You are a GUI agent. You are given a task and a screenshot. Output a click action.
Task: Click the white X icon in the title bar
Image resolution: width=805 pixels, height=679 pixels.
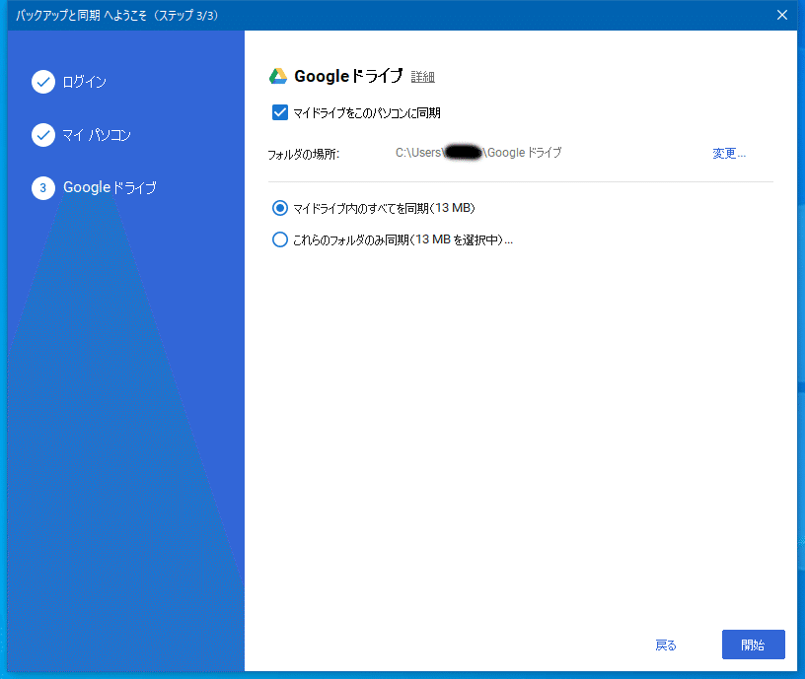coord(782,15)
